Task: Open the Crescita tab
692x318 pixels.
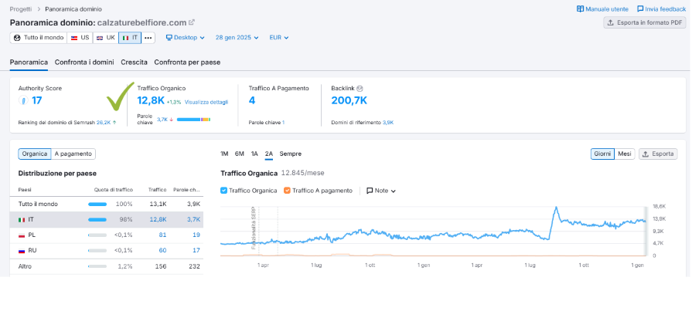Action: (x=134, y=62)
